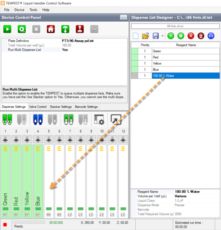This screenshot has width=221, height=230.
Task: Click the blue round icon after the trash
Action: pyautogui.click(x=211, y=36)
